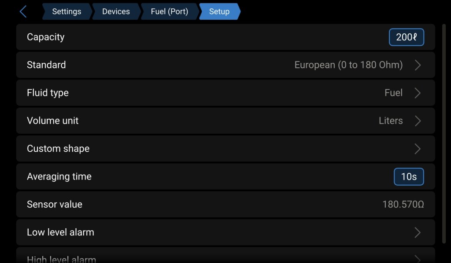Tap the Volume unit row chevron
The image size is (451, 263).
418,121
